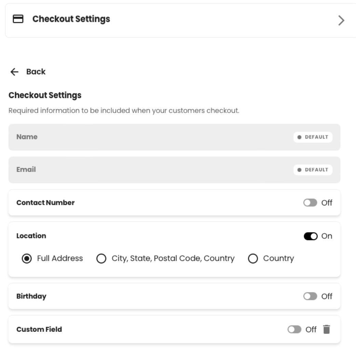Click the Email field row

[x=174, y=170]
